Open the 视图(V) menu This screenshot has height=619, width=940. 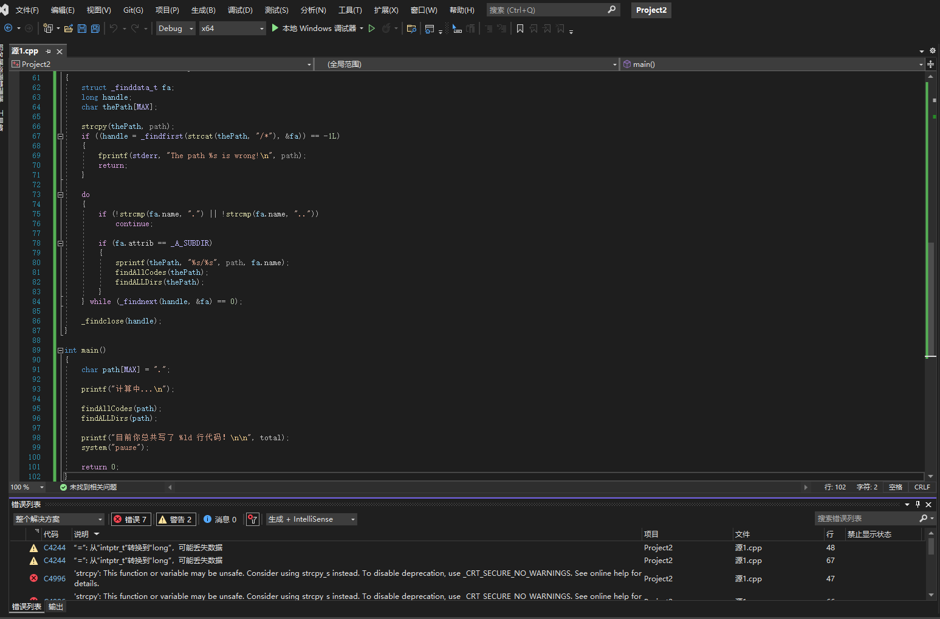[98, 10]
